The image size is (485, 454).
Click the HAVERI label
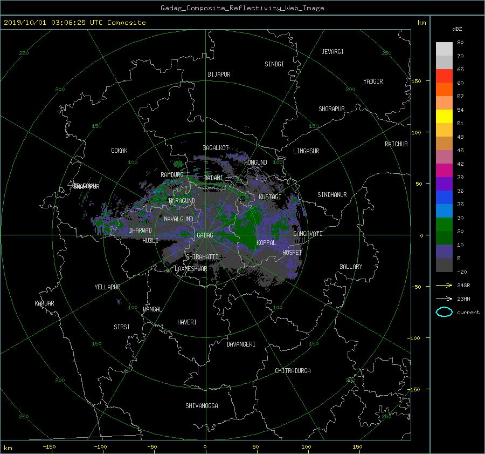(x=187, y=322)
